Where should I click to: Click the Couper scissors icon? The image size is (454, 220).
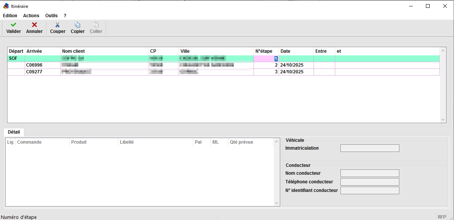tap(58, 25)
